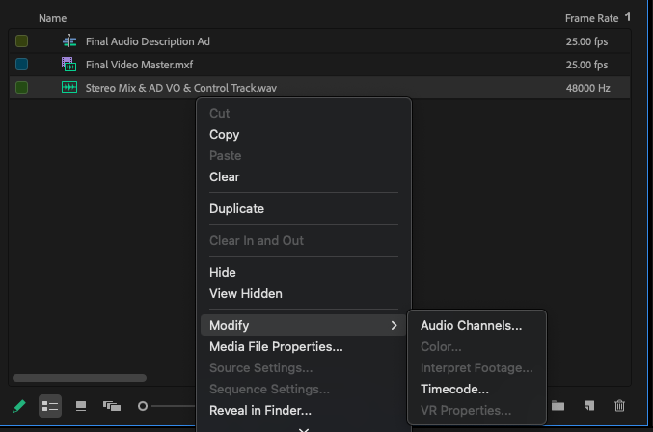
Task: Click the Final Video Master.mxf clip icon
Action: coord(69,65)
